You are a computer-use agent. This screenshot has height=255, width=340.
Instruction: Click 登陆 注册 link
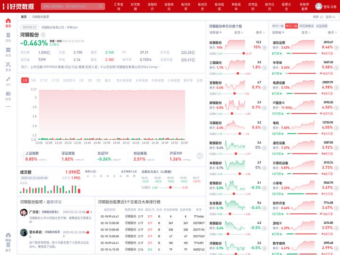[330, 7]
